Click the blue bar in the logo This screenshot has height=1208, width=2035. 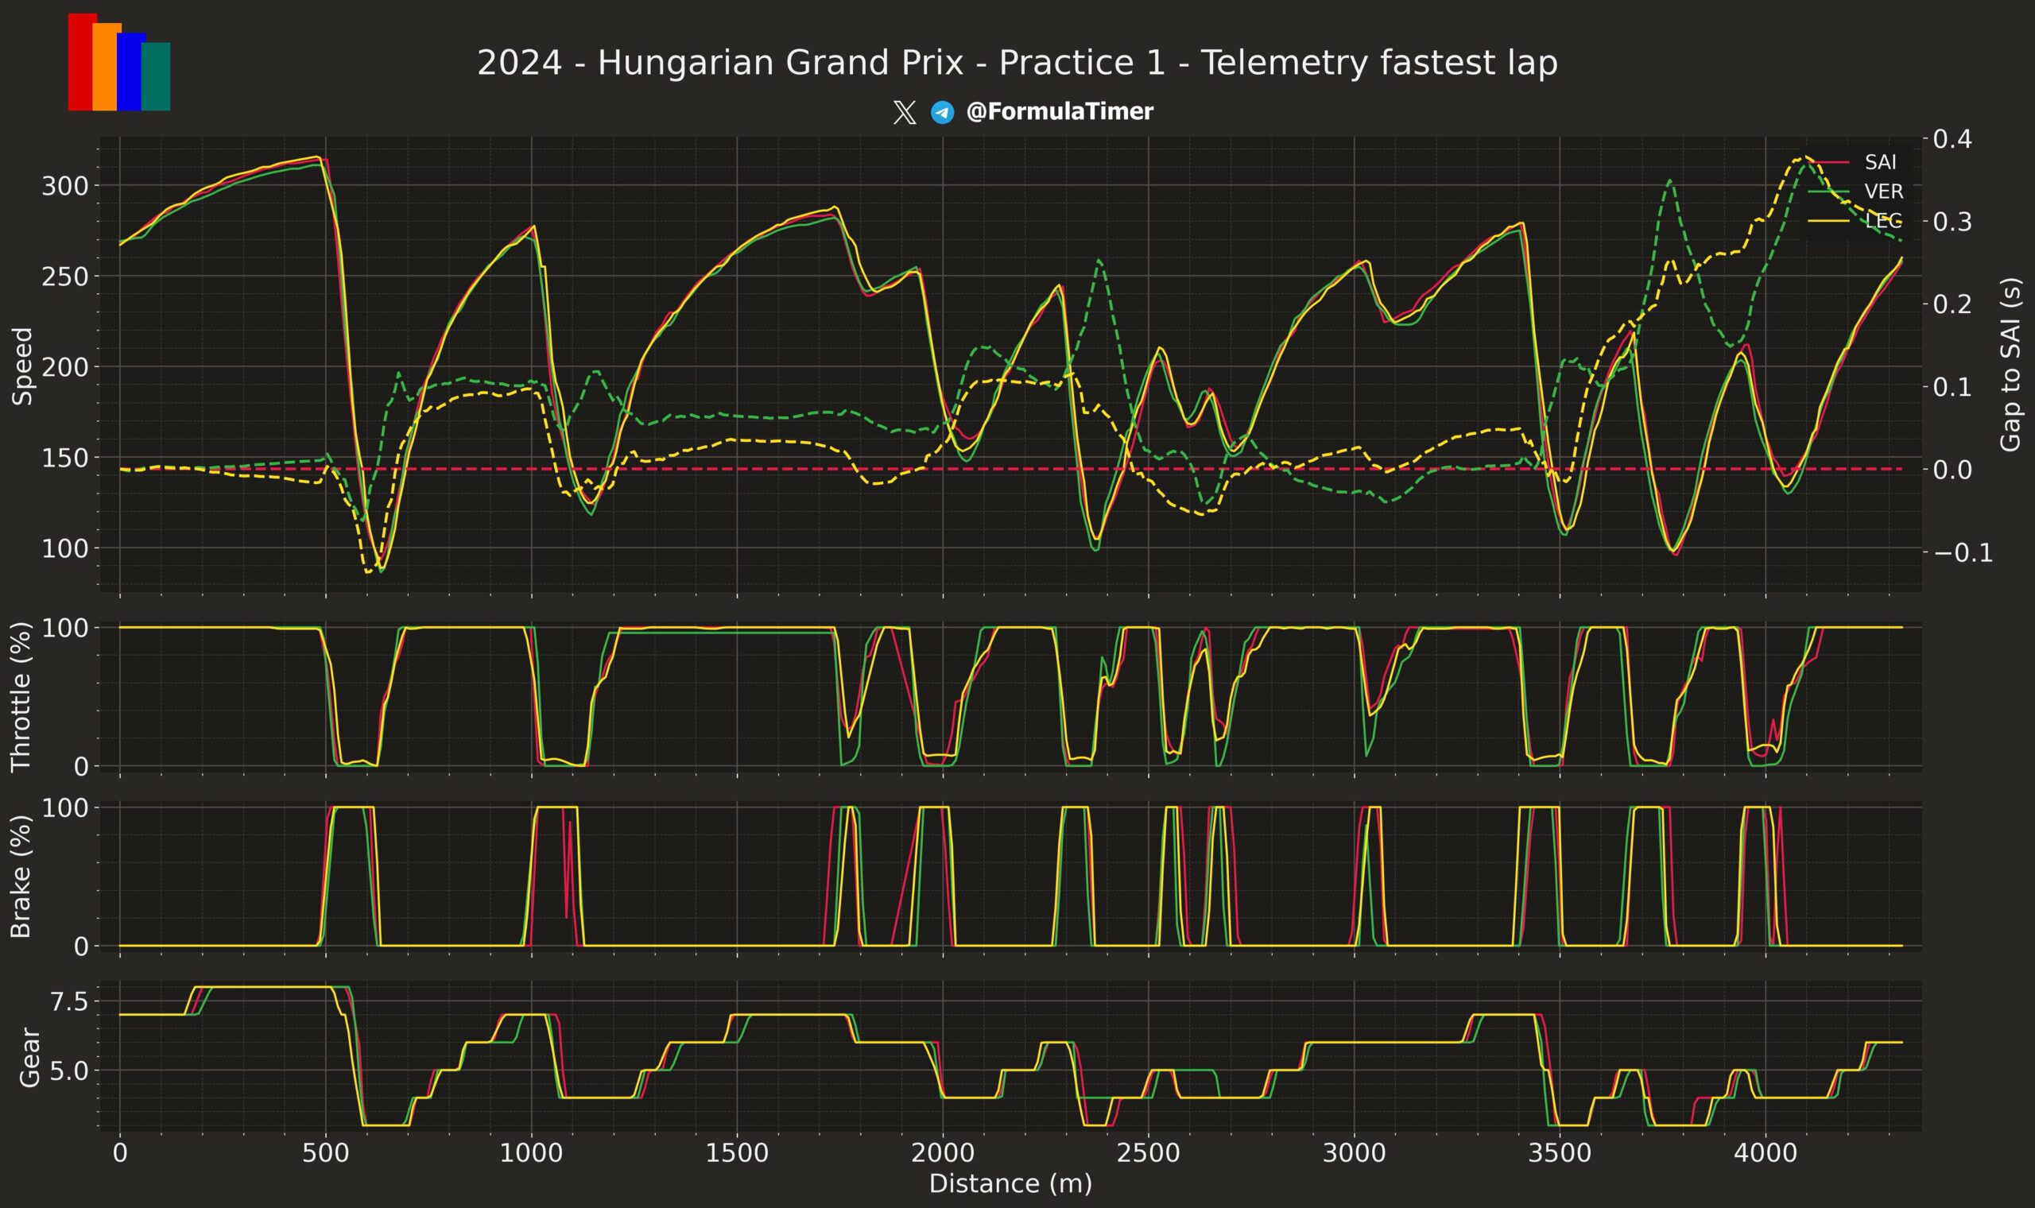click(x=130, y=73)
